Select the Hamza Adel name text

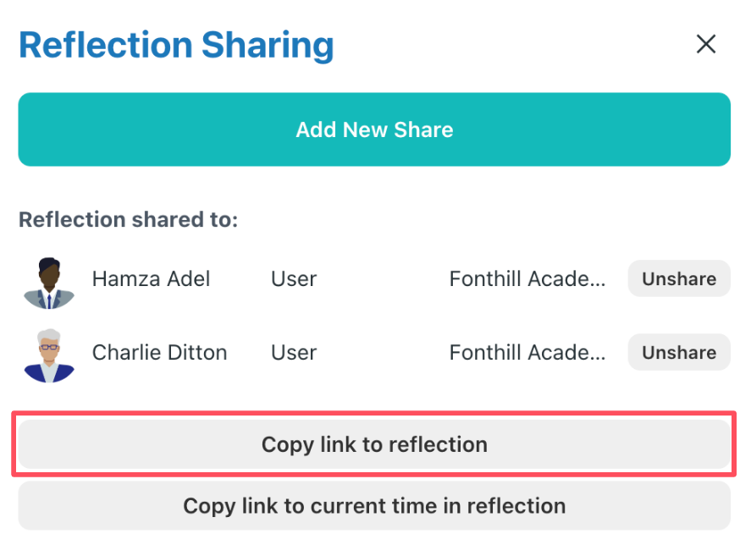151,278
